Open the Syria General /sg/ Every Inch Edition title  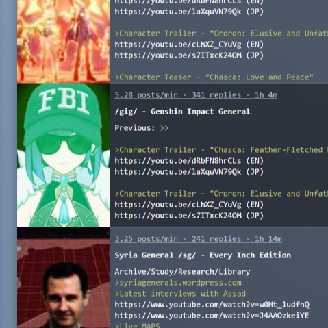pos(203,255)
